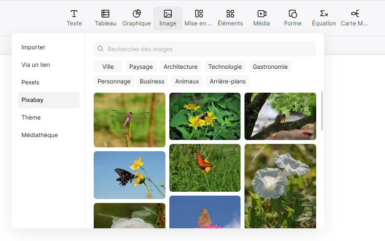Viewport: 385px width, 241px height.
Task: Filter images by Personnage
Action: pyautogui.click(x=114, y=81)
